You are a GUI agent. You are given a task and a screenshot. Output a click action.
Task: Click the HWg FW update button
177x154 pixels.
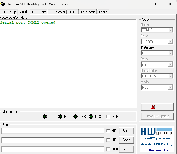pos(157,116)
